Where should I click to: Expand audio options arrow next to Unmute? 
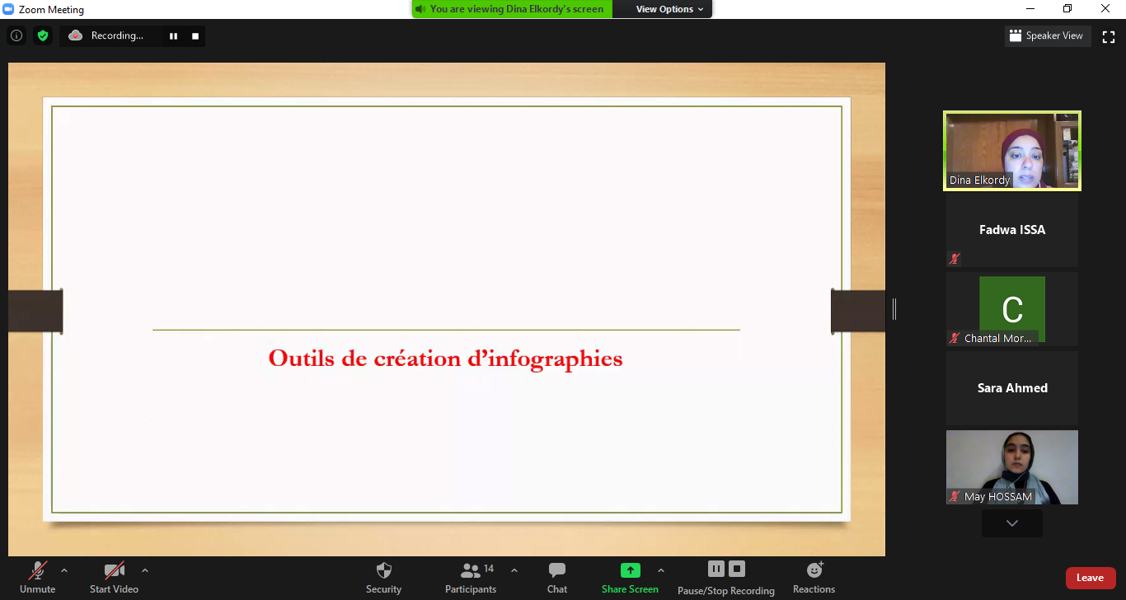64,570
